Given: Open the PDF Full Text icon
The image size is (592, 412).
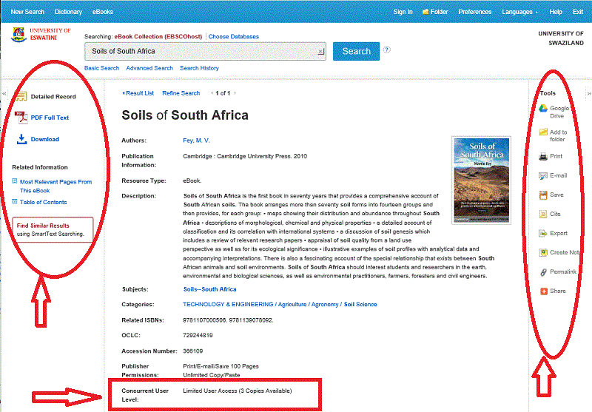Looking at the screenshot, I should coord(21,118).
